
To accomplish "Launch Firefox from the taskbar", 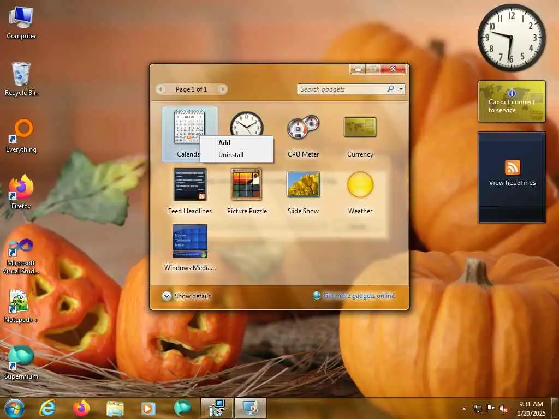I will click(81, 408).
